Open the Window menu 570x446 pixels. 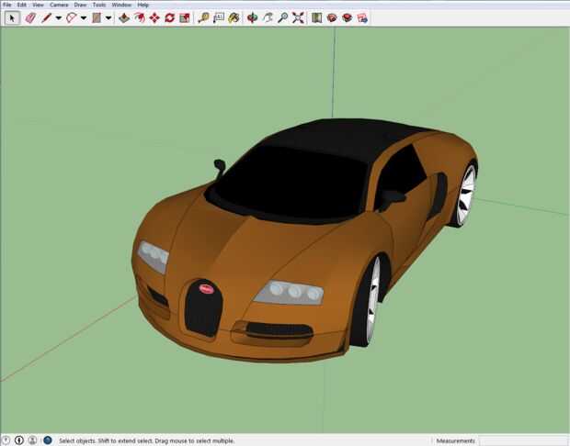(x=121, y=5)
